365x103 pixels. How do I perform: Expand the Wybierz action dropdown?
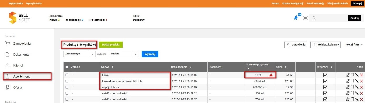[123, 54]
